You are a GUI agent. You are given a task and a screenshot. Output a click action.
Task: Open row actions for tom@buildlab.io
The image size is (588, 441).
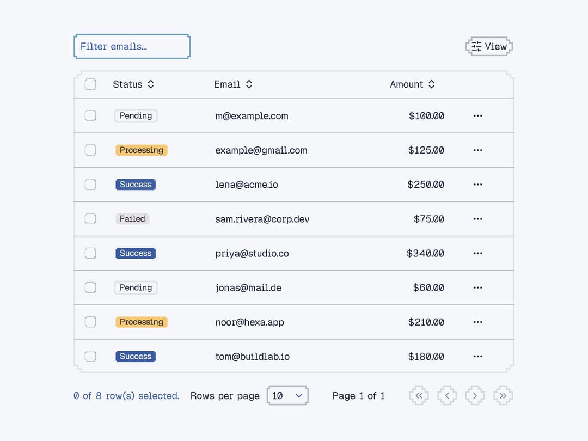477,356
